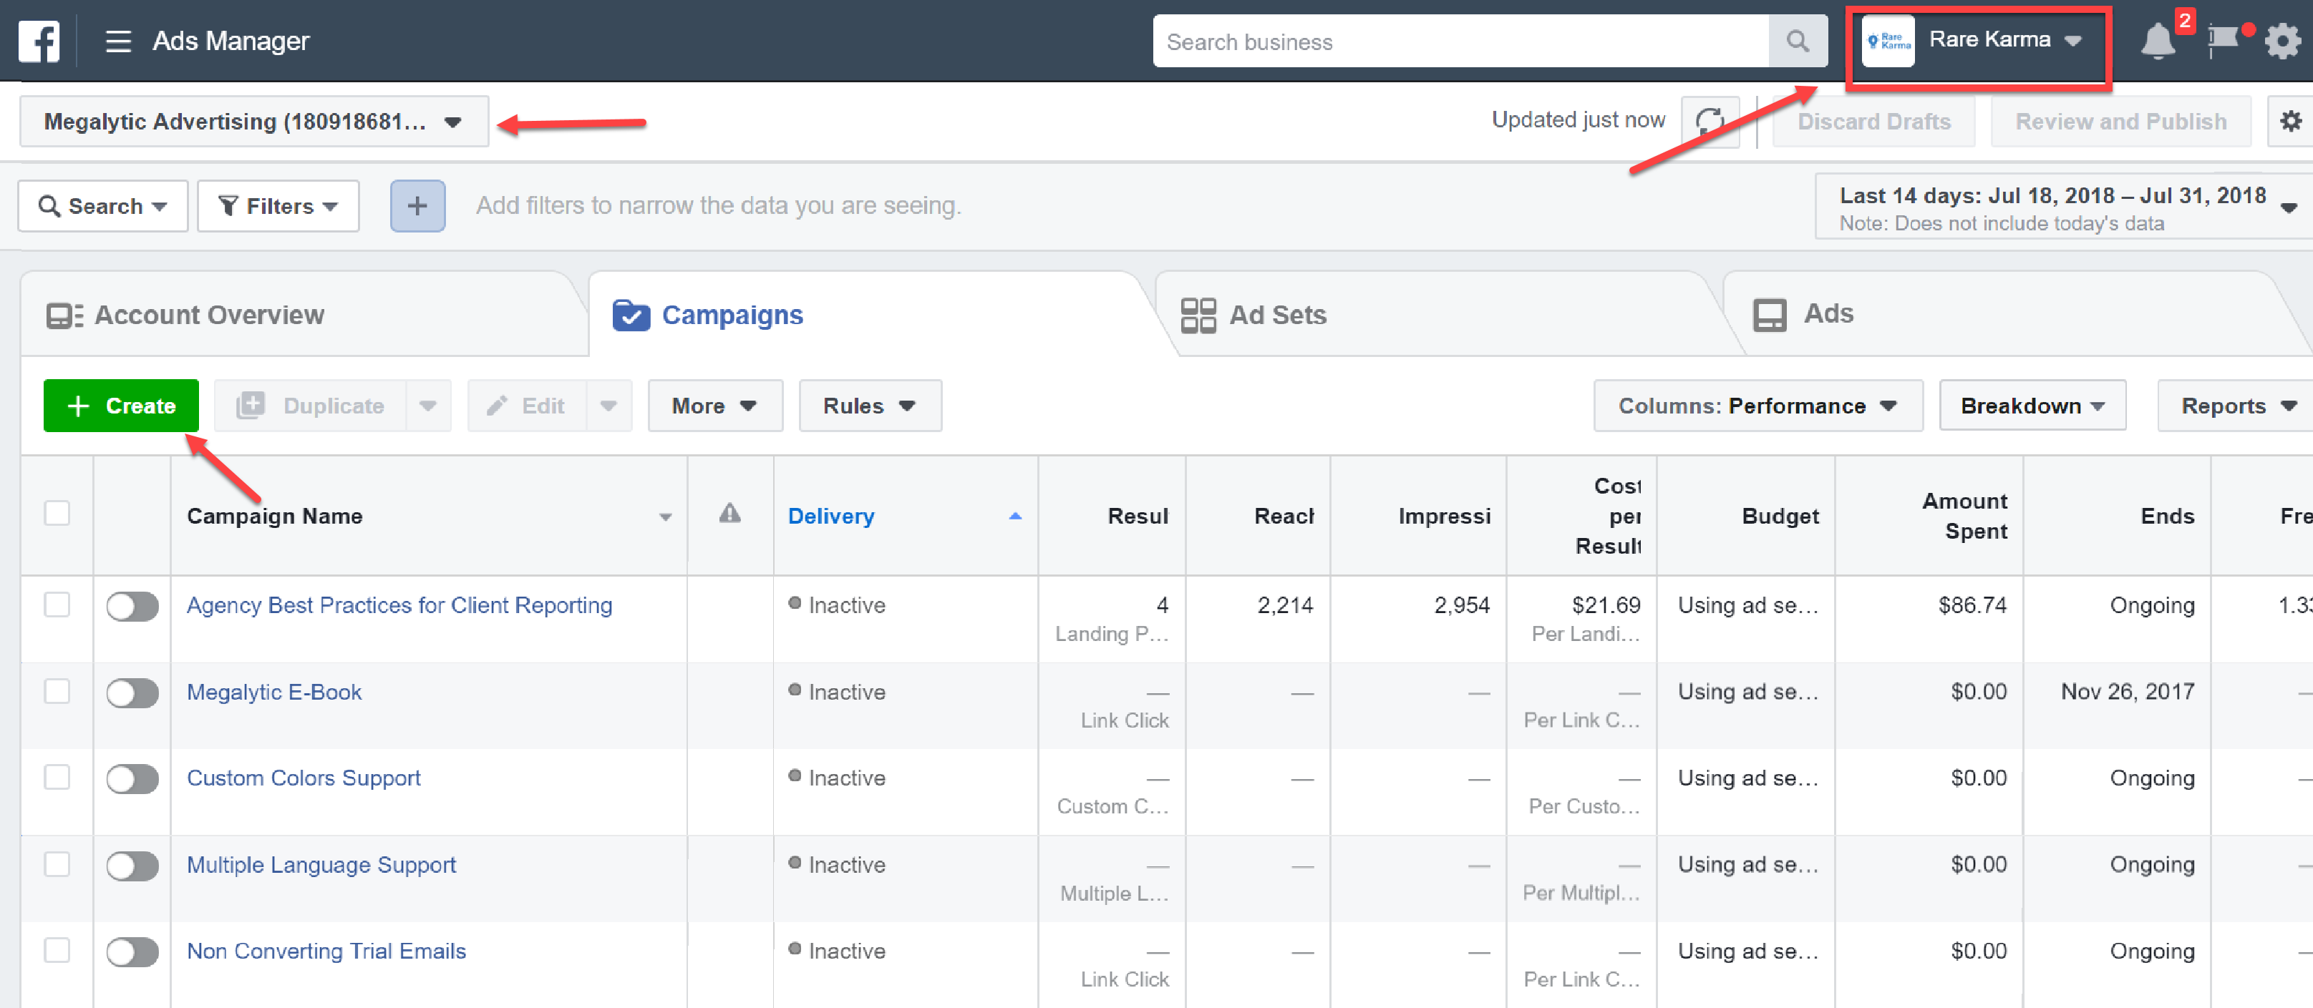Click the warning triangle column header
2313x1008 pixels.
pyautogui.click(x=730, y=514)
